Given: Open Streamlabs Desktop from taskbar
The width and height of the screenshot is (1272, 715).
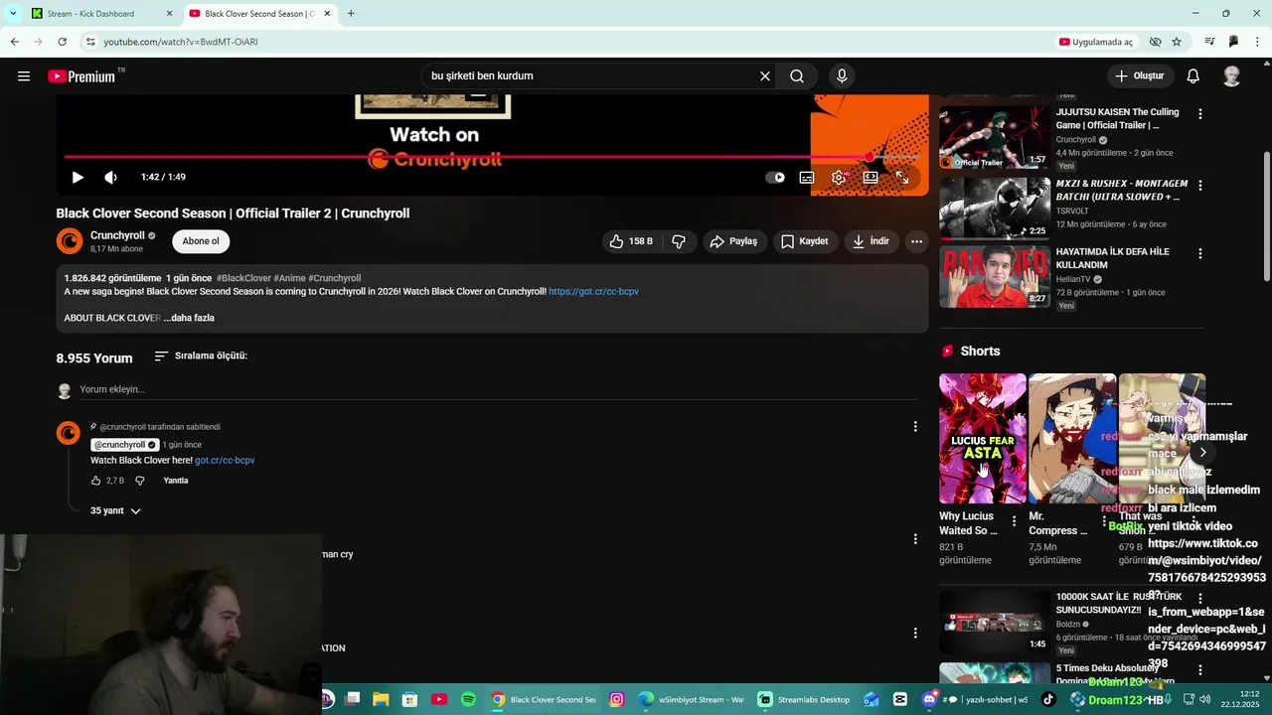Looking at the screenshot, I should point(803,699).
